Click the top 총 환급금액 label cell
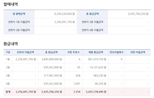The width and height of the screenshot is (154, 98). [92, 14]
